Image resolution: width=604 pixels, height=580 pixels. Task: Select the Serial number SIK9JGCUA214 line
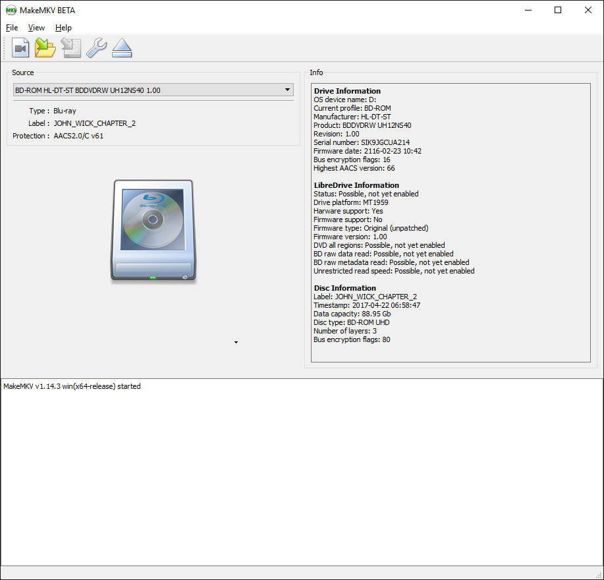point(362,142)
